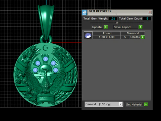
Task: Click the gem quantity cell showing 5
Action: pos(125,37)
